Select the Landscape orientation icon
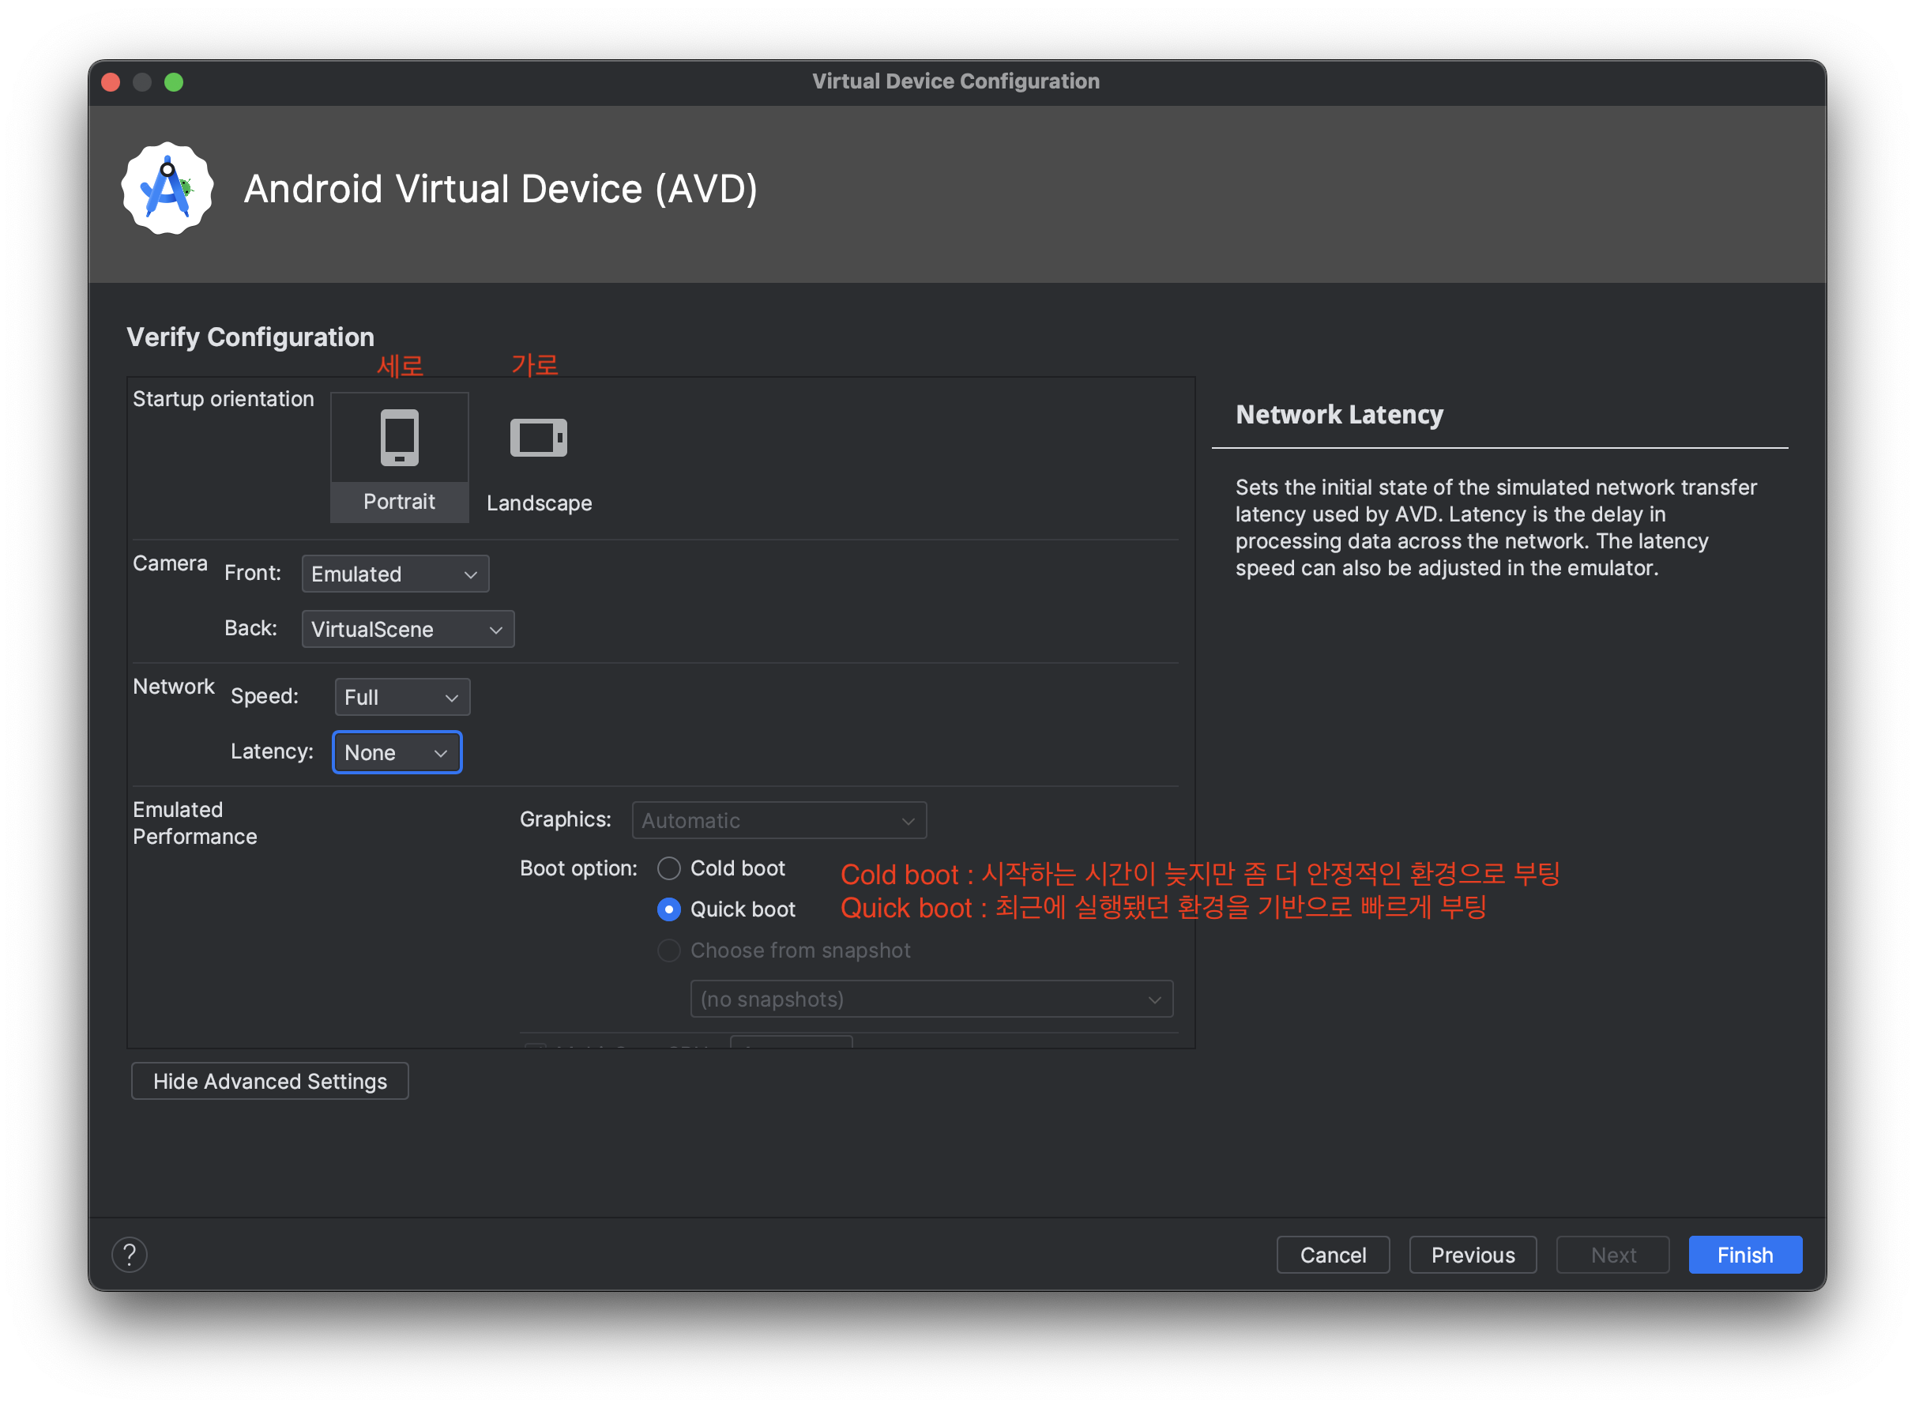1915x1408 pixels. point(538,438)
